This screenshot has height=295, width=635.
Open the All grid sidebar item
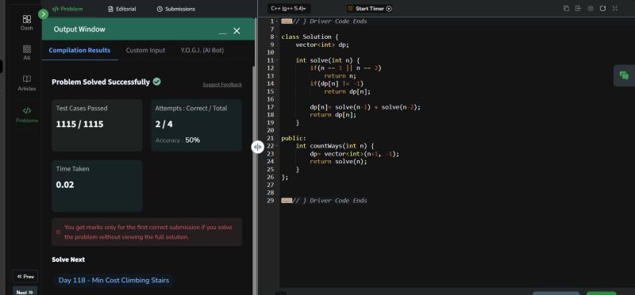tap(27, 52)
